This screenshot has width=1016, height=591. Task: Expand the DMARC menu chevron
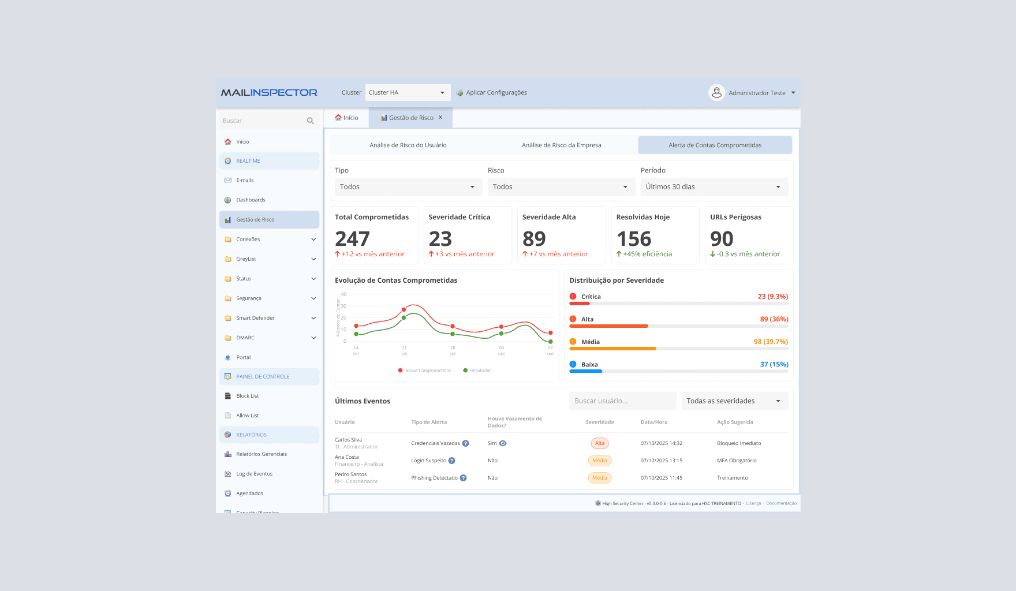313,338
